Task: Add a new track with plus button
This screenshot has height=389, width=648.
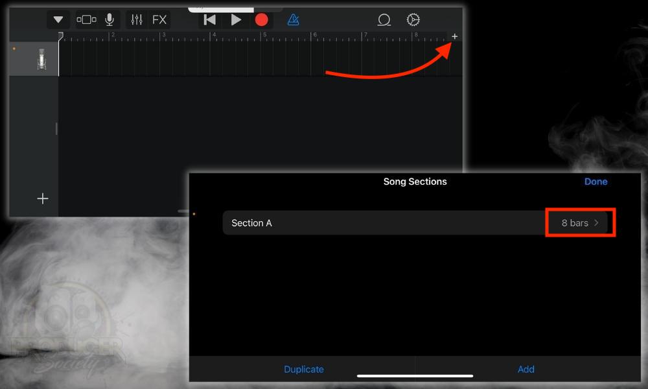Action: [x=43, y=198]
